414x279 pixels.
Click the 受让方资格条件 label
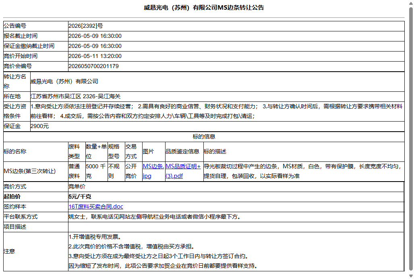(17, 111)
